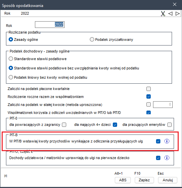Click the Zapisz button
182x188 pixels.
click(x=144, y=180)
